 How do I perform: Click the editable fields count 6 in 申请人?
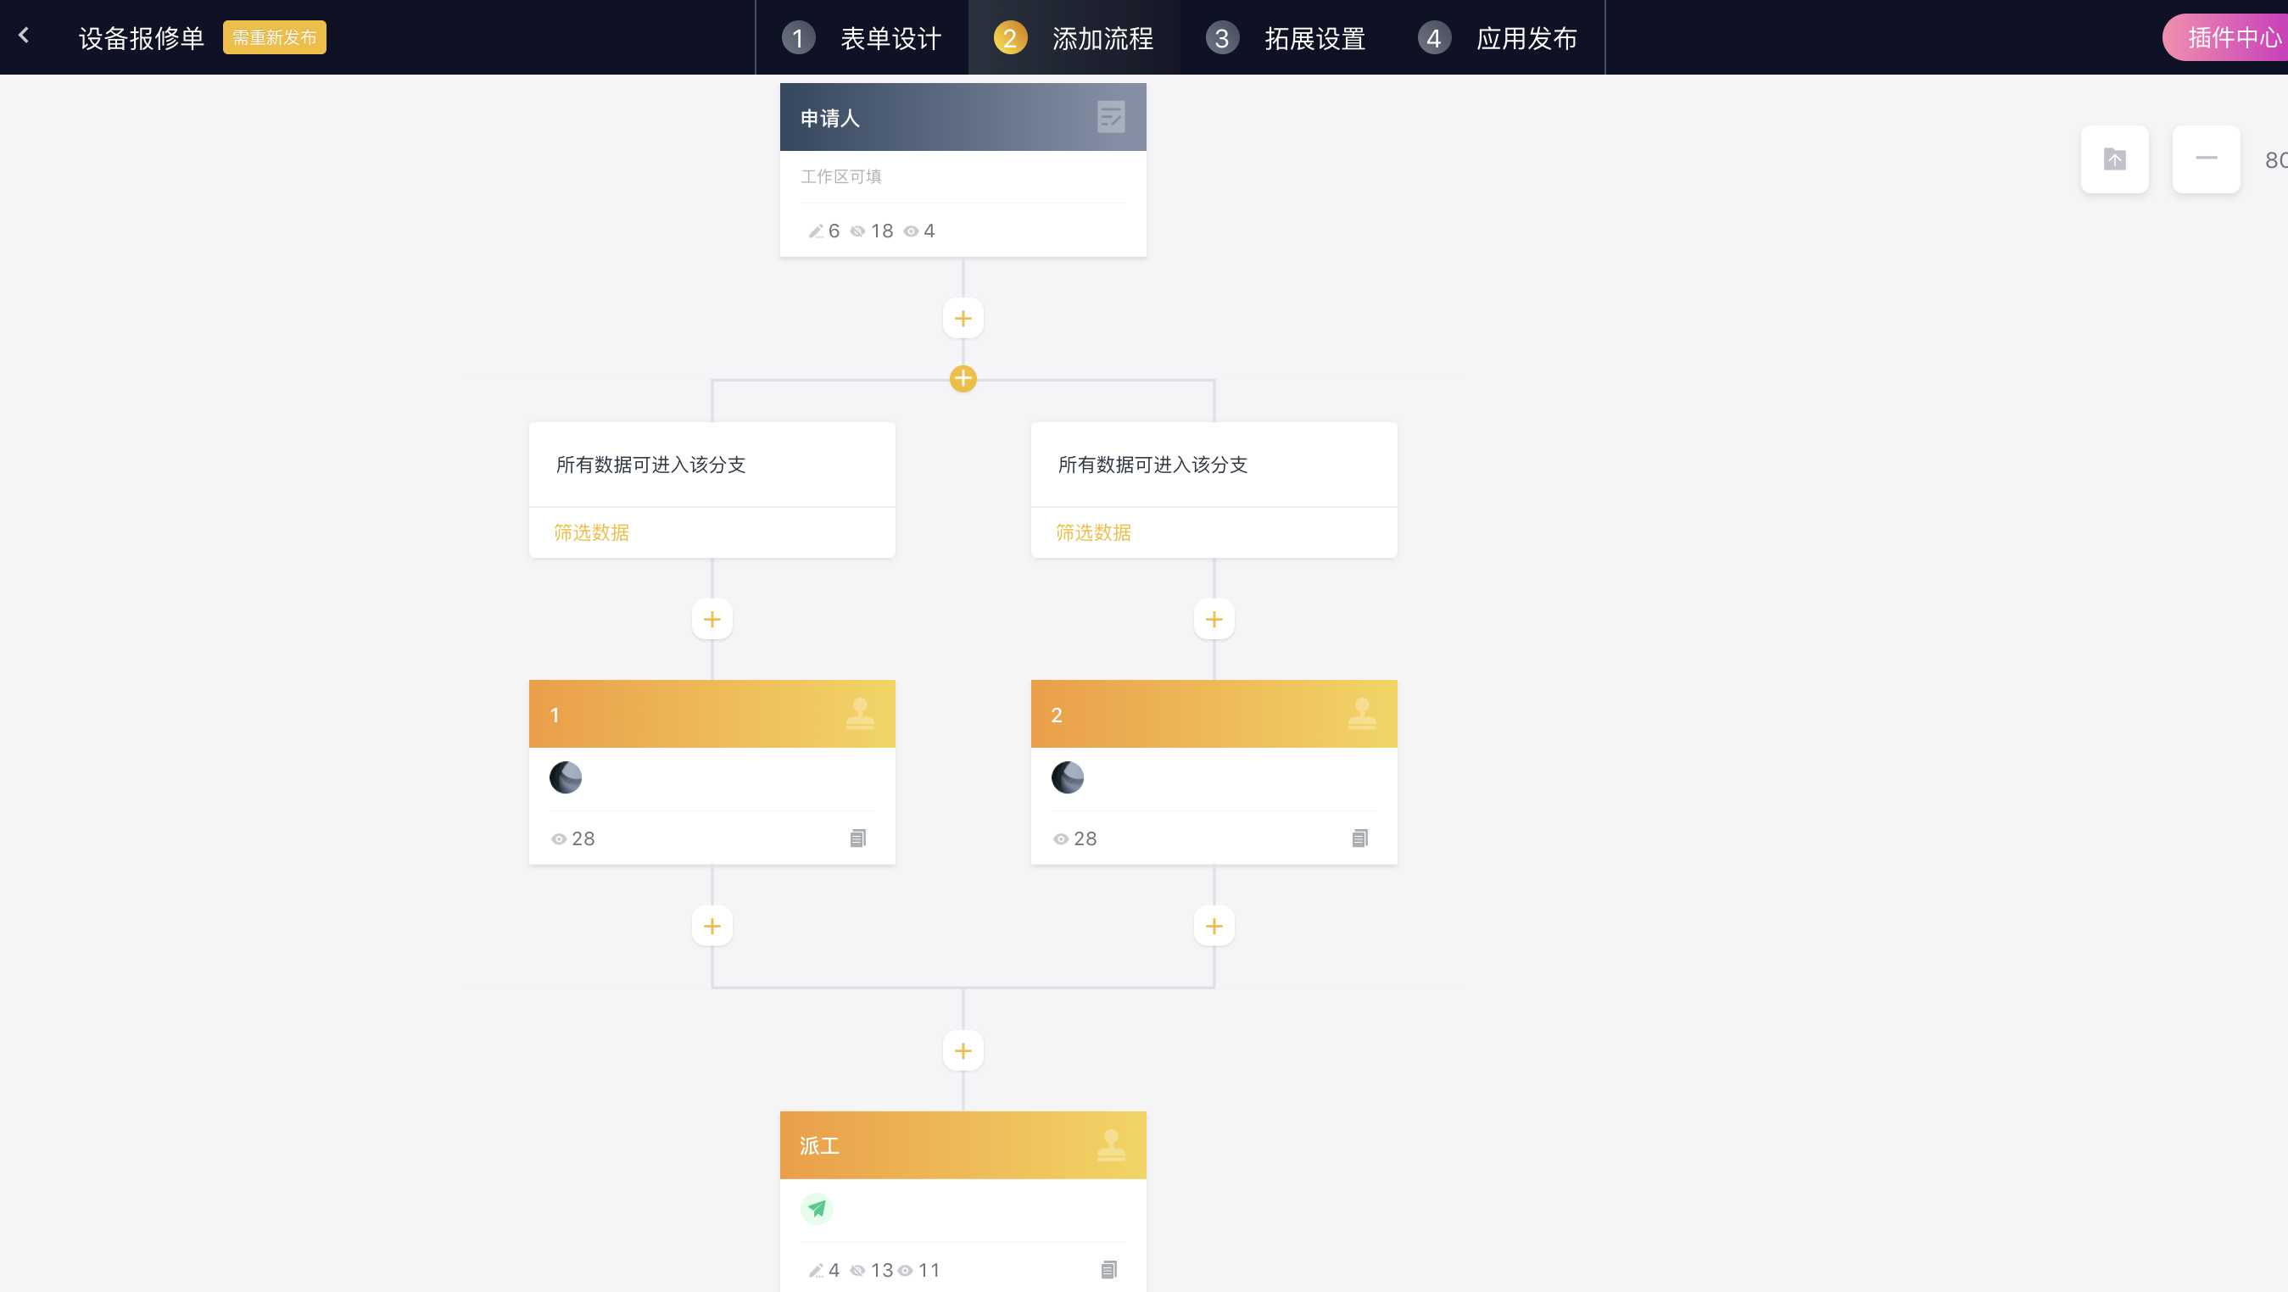coord(824,231)
